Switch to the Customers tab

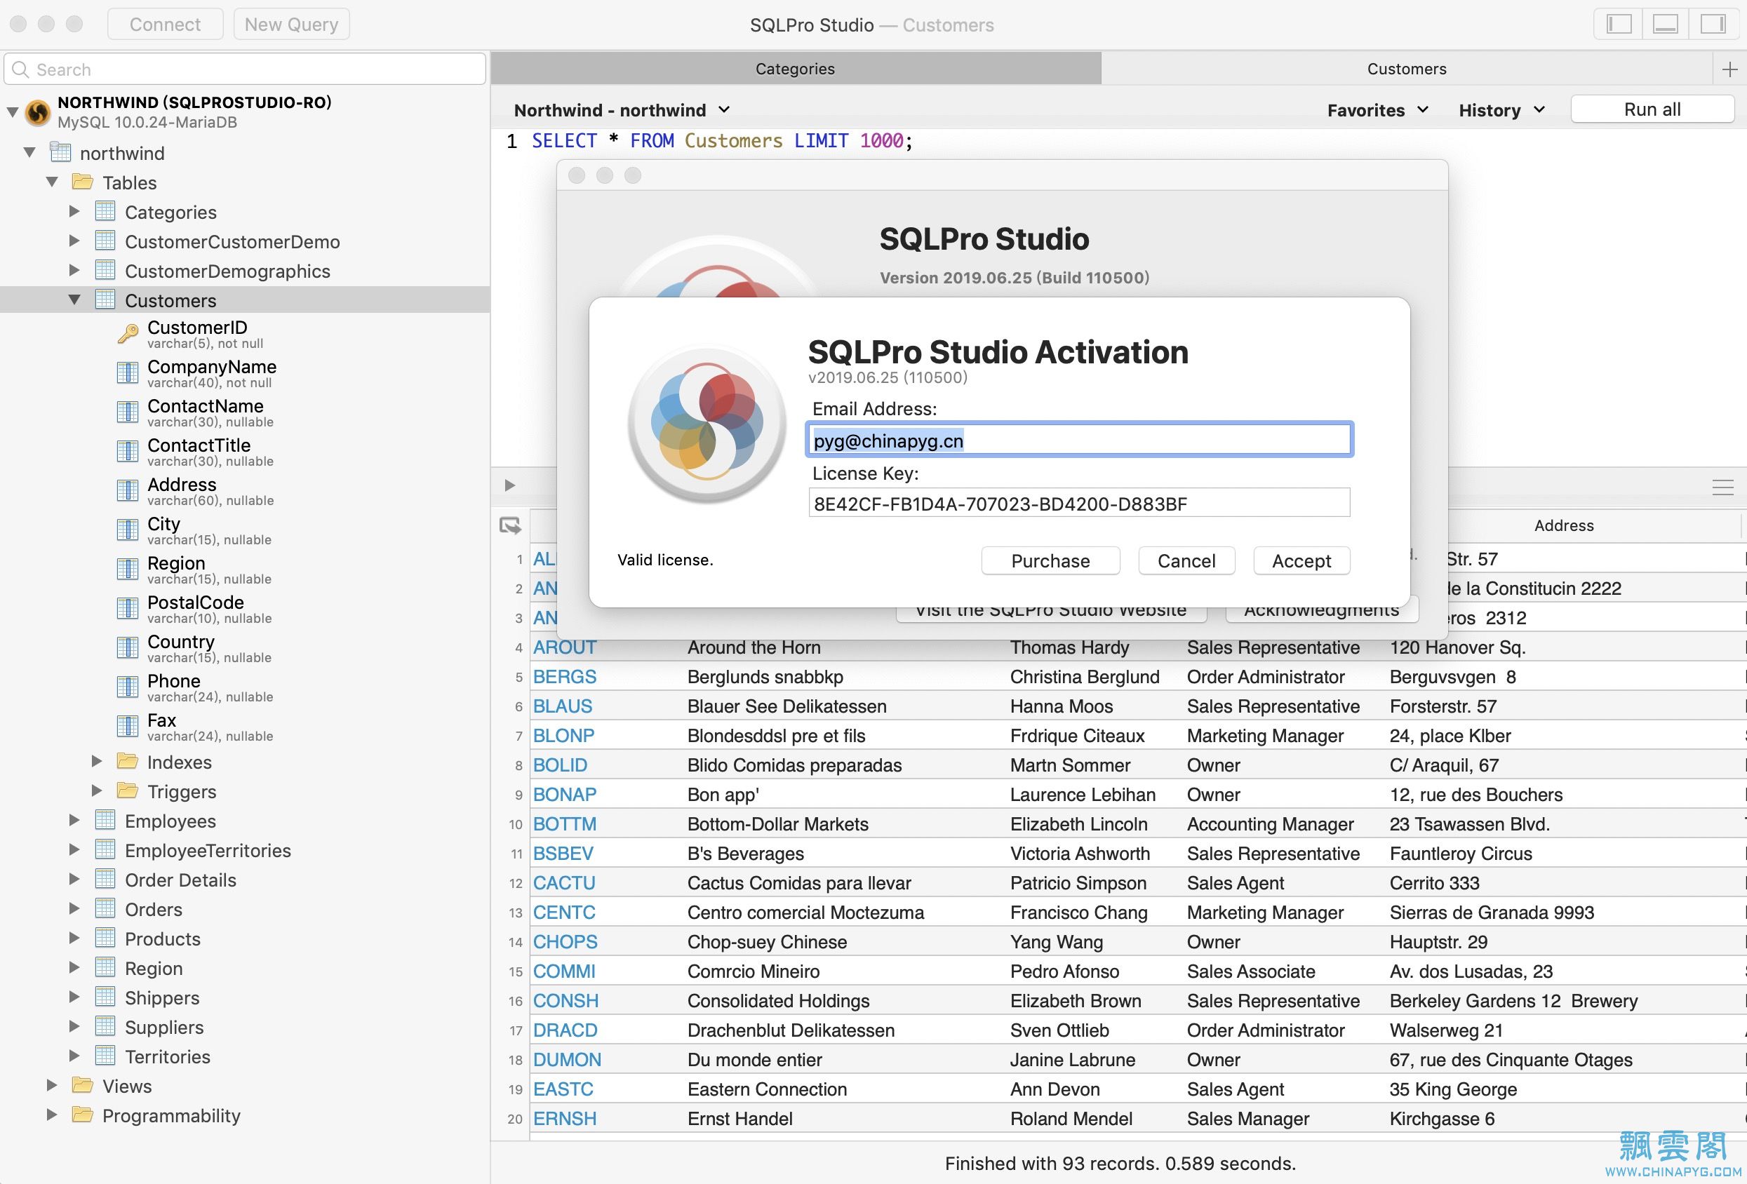[x=1407, y=69]
